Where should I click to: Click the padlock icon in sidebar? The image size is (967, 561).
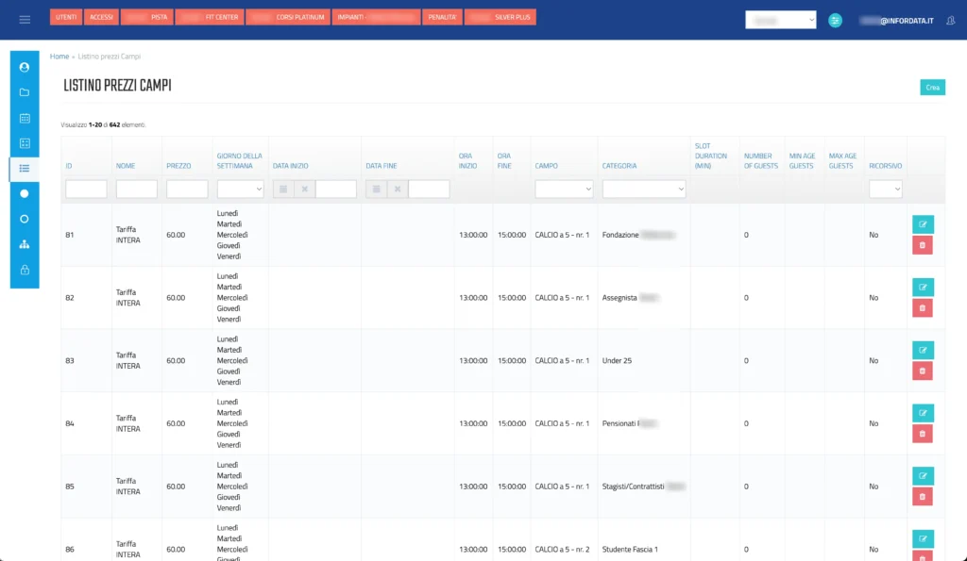coord(25,270)
